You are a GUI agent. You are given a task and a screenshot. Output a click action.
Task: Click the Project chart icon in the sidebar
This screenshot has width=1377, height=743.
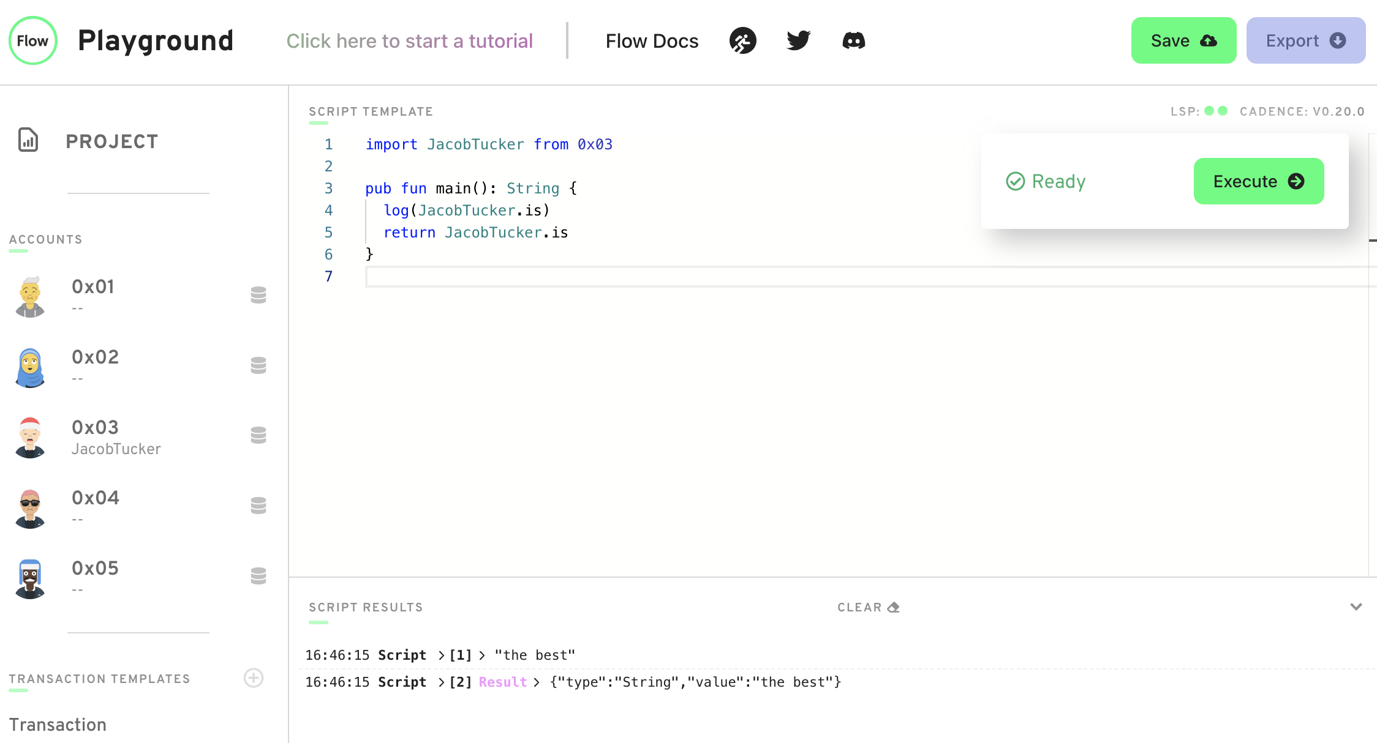(28, 140)
